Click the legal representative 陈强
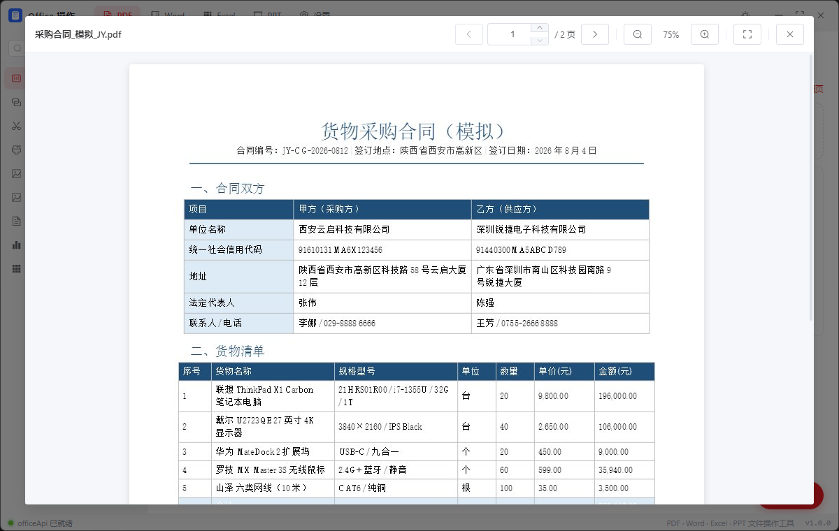The height and width of the screenshot is (531, 839). click(485, 303)
